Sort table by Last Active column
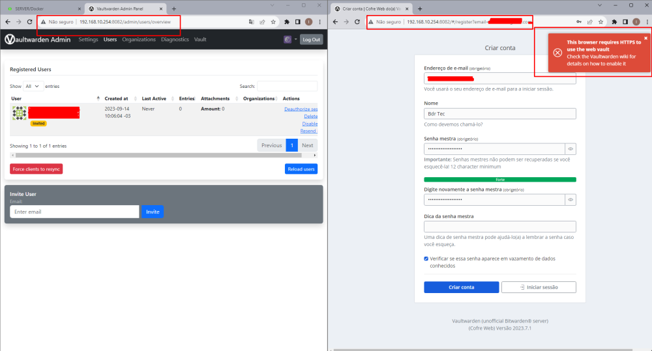 click(158, 98)
